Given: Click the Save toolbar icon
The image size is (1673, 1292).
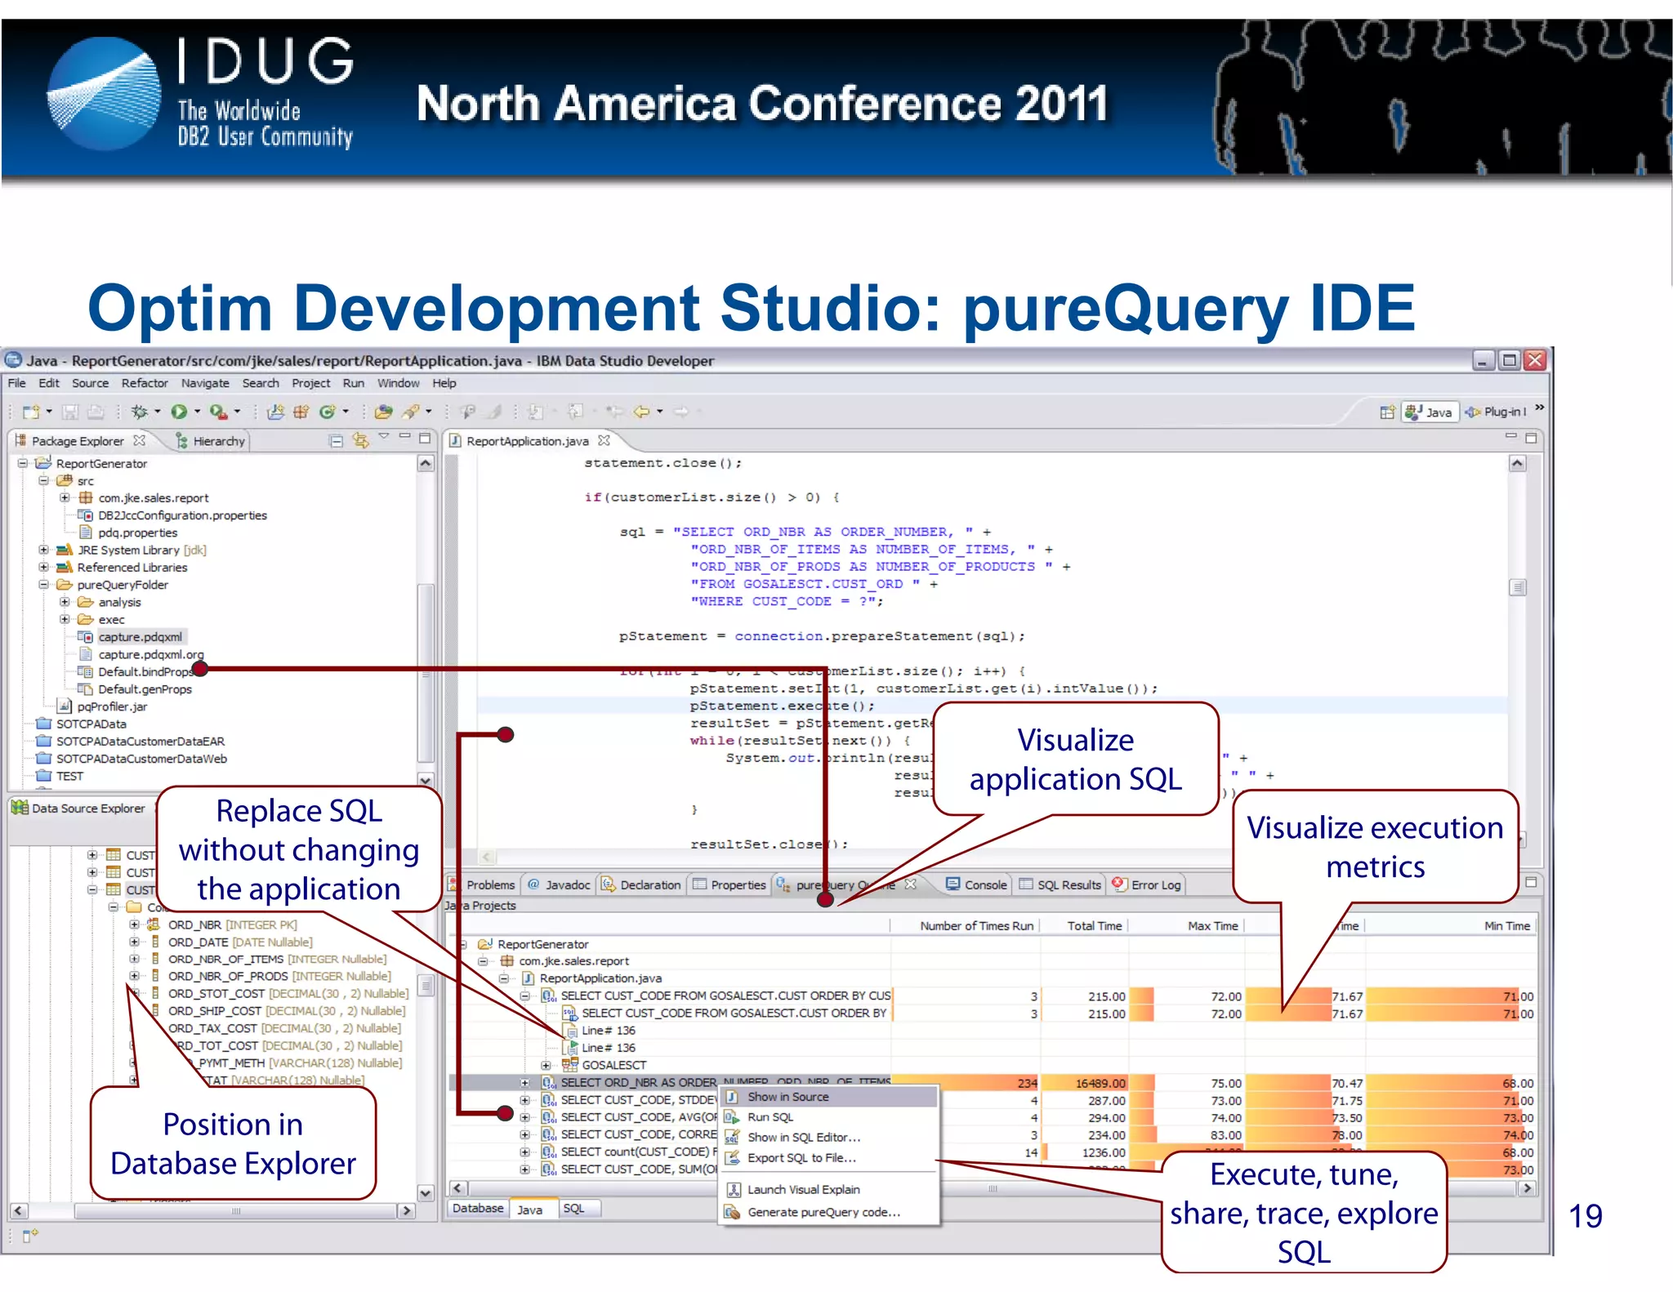Looking at the screenshot, I should [x=71, y=412].
